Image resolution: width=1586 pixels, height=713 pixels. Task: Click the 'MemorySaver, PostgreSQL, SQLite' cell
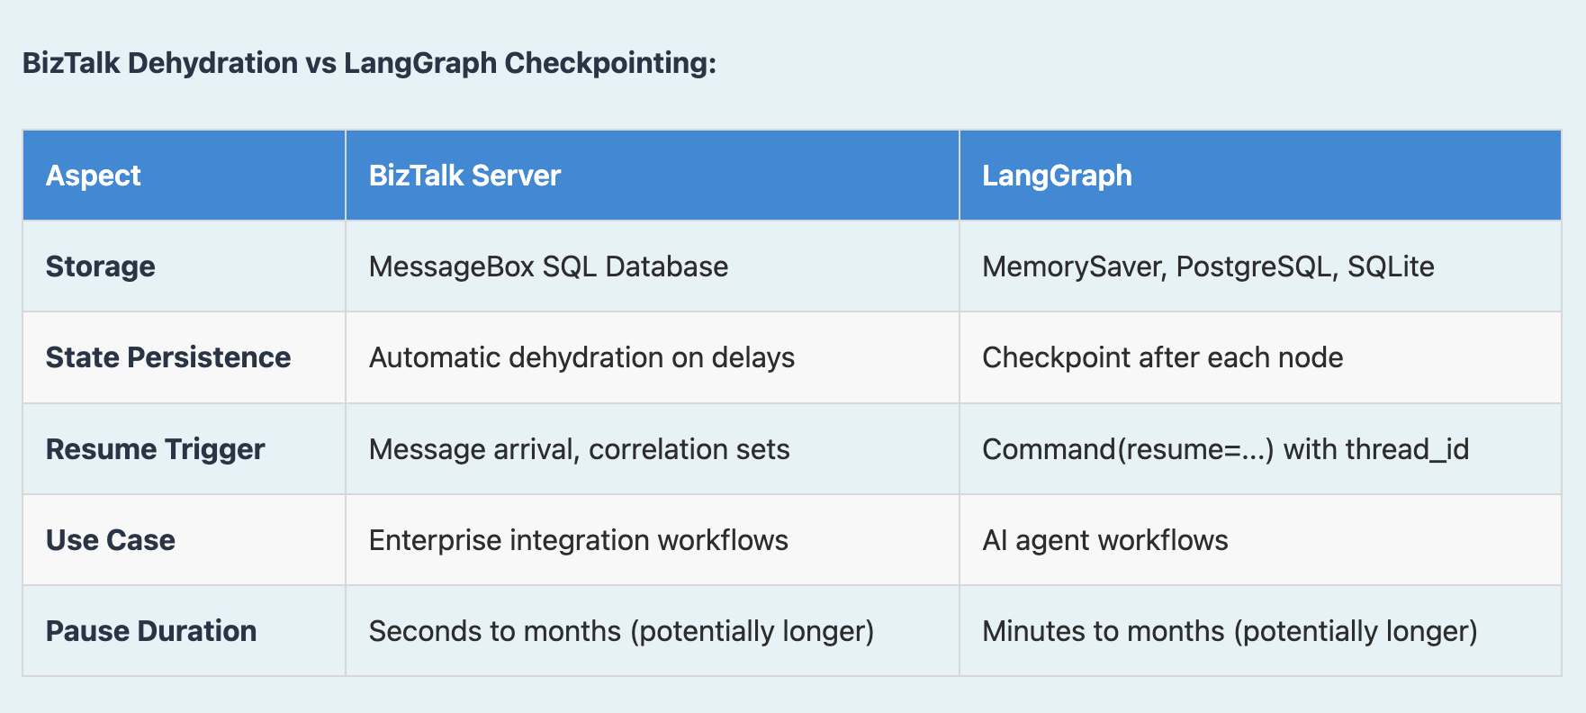pos(1260,266)
